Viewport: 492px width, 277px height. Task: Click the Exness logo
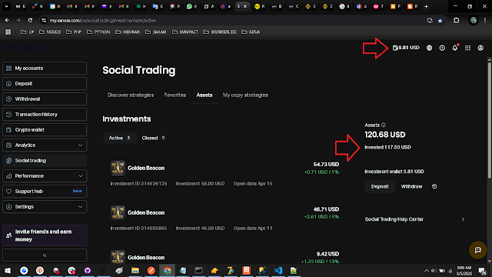25,48
